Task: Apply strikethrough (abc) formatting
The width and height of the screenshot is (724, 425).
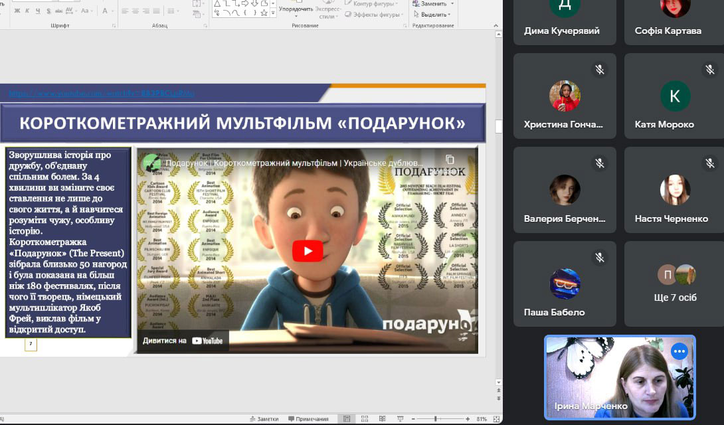Action: click(58, 11)
